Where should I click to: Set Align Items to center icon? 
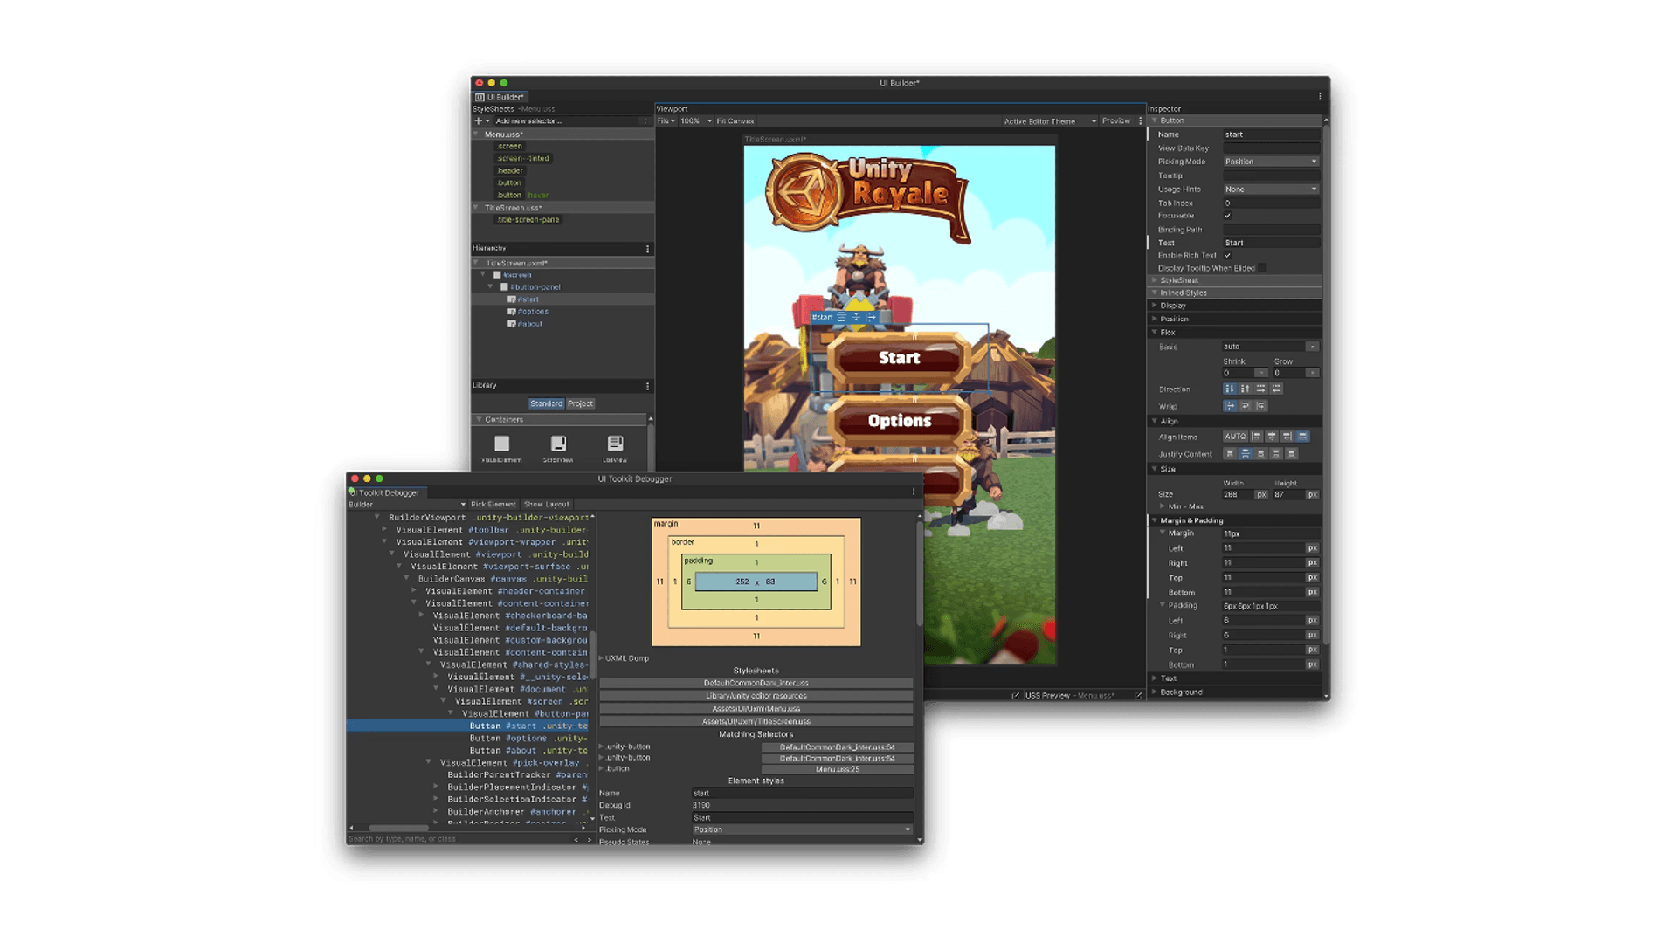click(x=1272, y=437)
